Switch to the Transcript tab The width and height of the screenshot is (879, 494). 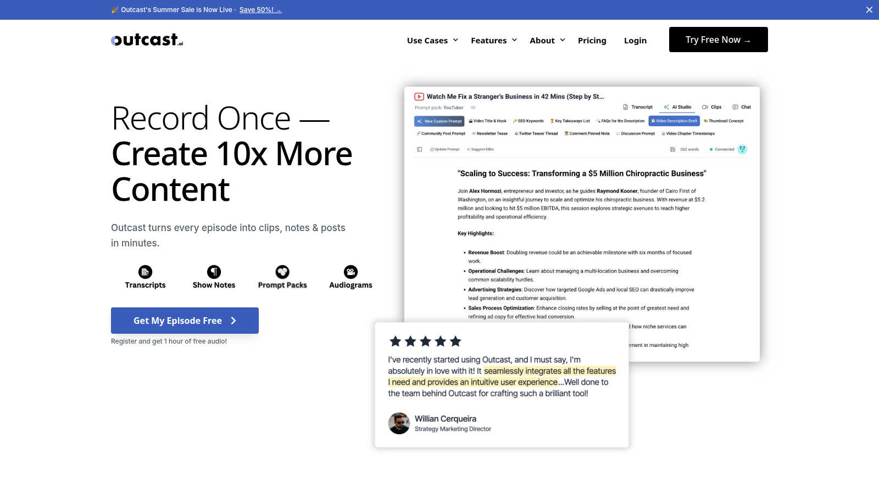coord(638,107)
